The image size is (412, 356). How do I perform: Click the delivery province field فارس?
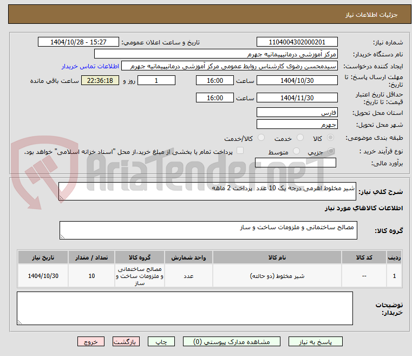pyautogui.click(x=297, y=112)
